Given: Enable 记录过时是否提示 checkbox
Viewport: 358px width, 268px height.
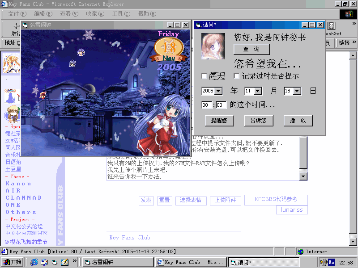Looking at the screenshot, I should point(237,76).
